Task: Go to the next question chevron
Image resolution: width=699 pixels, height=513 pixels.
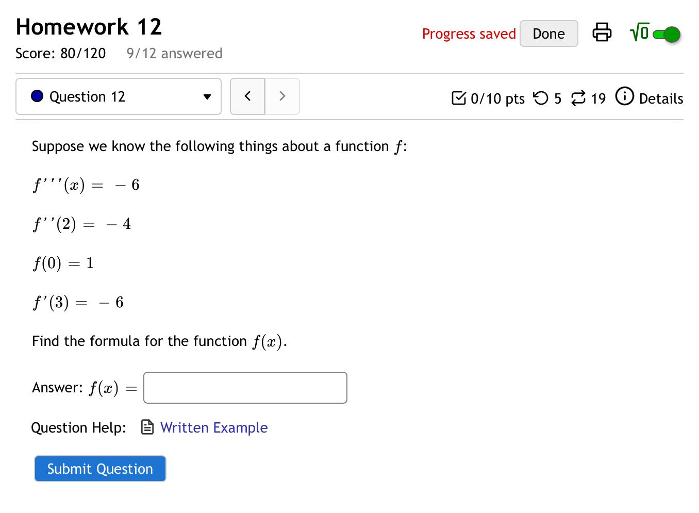Action: [x=282, y=96]
